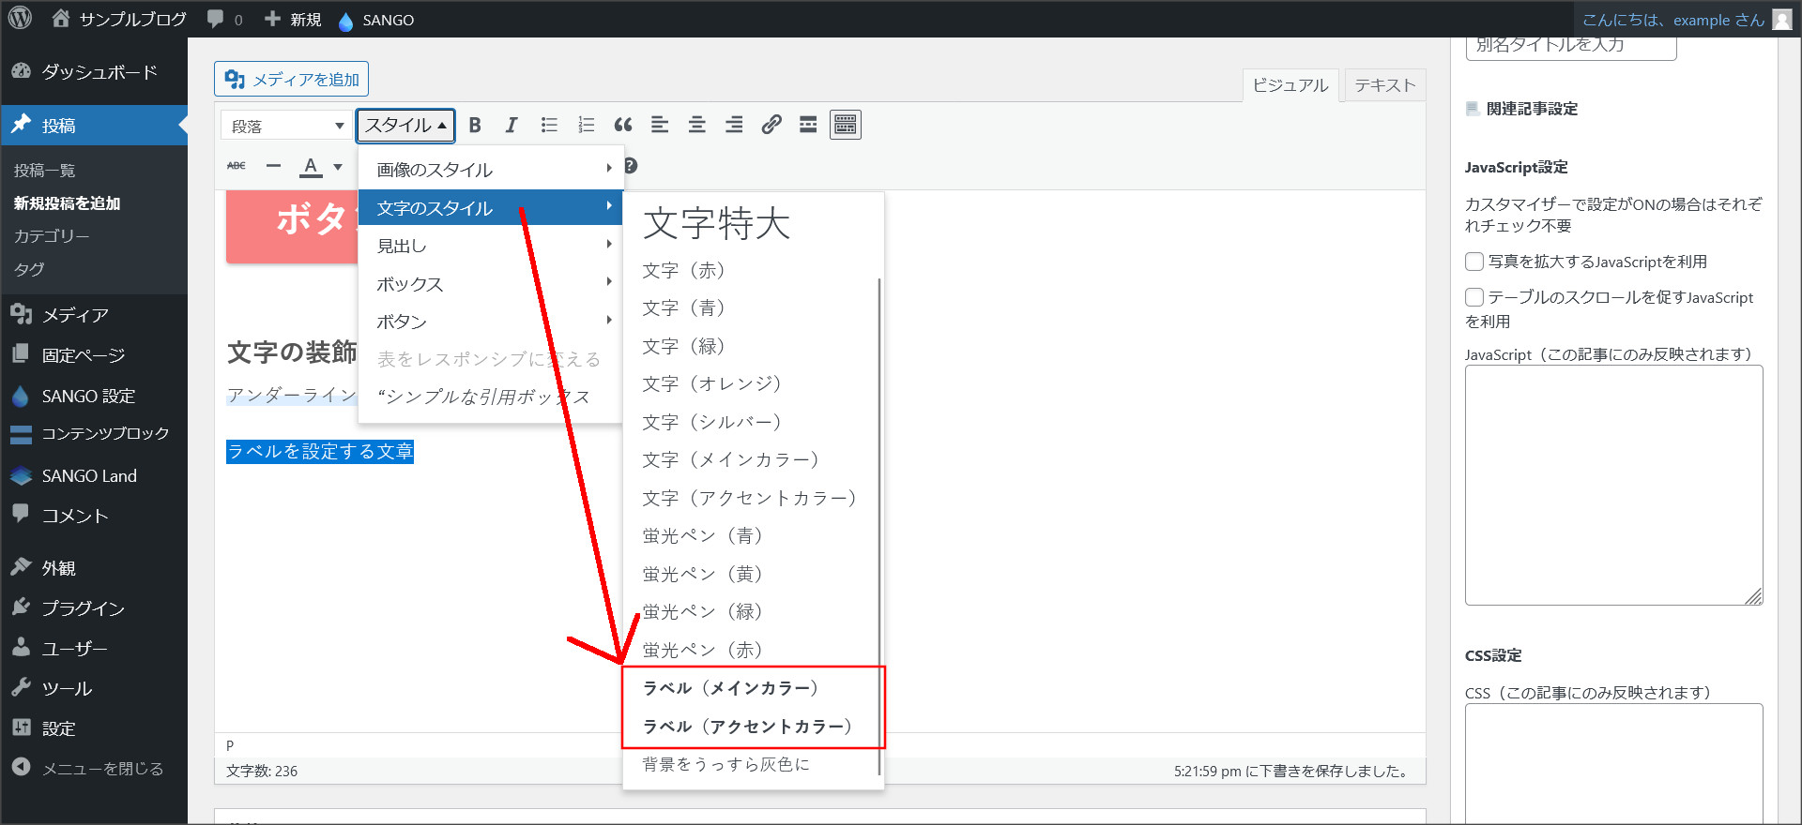The width and height of the screenshot is (1802, 825).
Task: Center-align text with the toolbar icon
Action: point(696,126)
